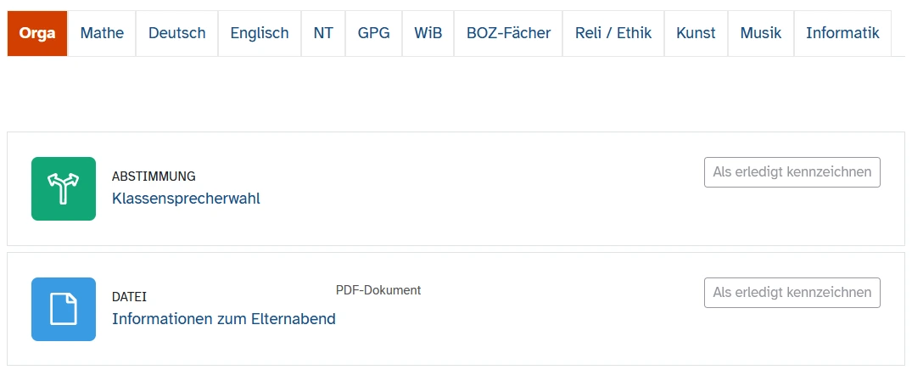Switch to Reli / Ethik tab
912x381 pixels.
(x=613, y=34)
